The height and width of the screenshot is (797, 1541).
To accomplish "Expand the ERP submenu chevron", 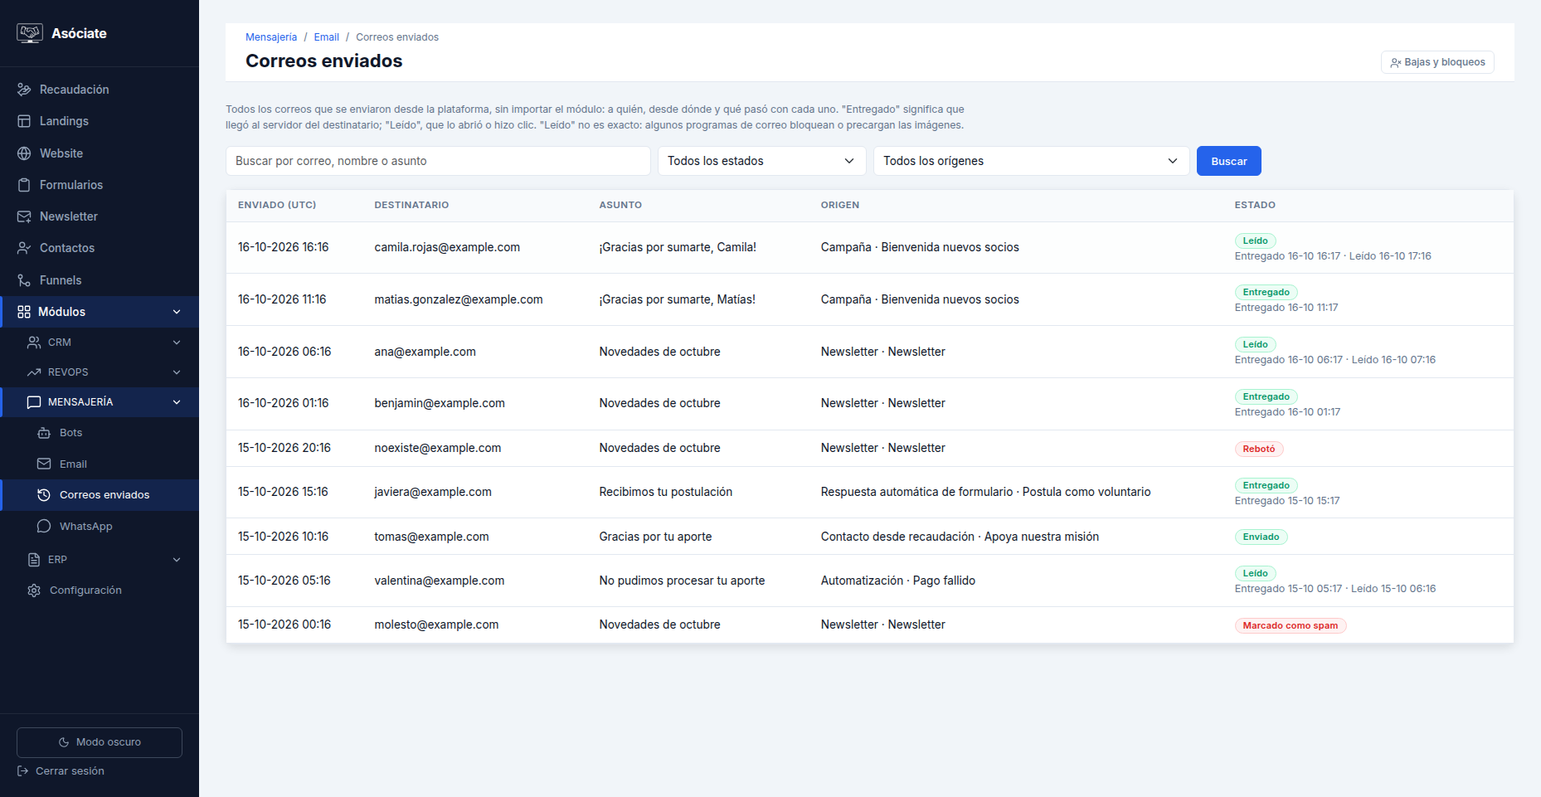I will point(177,560).
